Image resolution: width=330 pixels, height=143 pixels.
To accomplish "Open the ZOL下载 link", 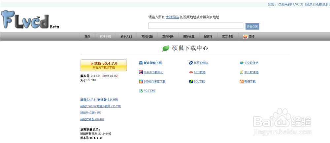I will [199, 82].
